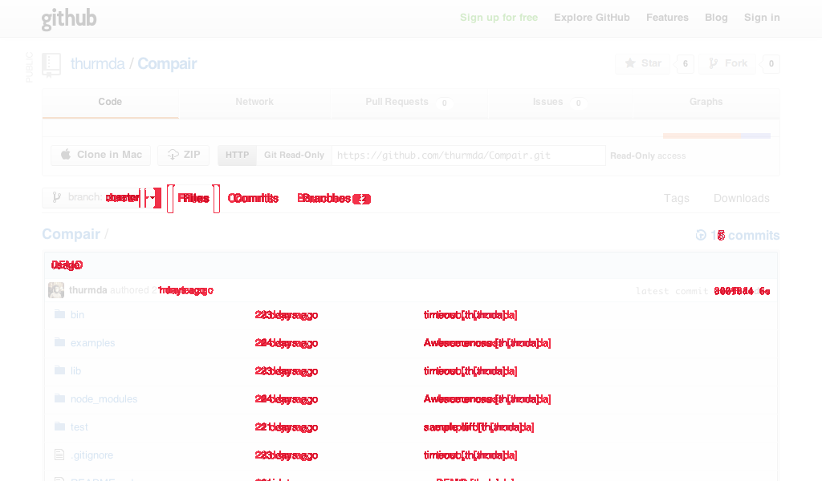Image resolution: width=822 pixels, height=481 pixels.
Task: Click the GitHub logo
Action: click(69, 19)
